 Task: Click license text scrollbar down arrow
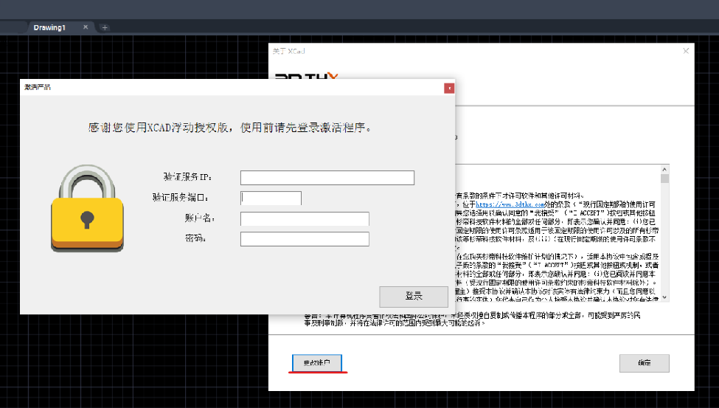click(x=664, y=297)
